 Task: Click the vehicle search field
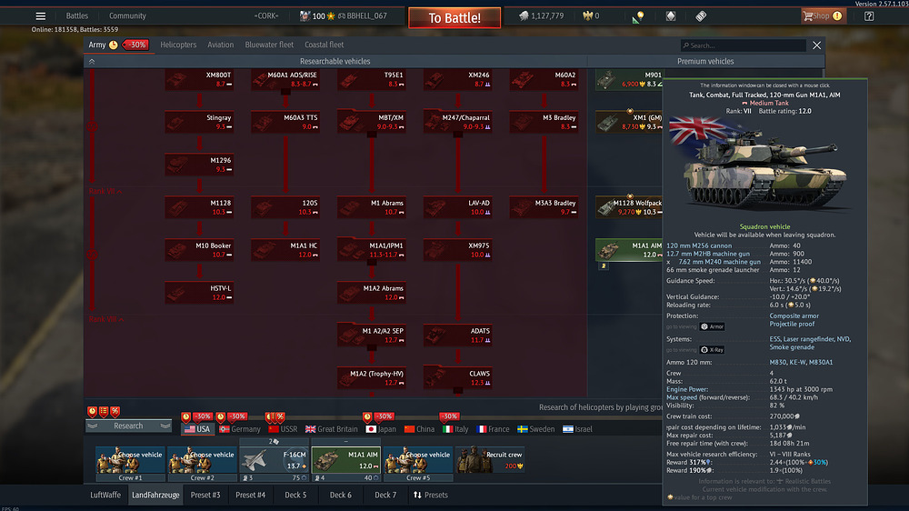coord(744,45)
